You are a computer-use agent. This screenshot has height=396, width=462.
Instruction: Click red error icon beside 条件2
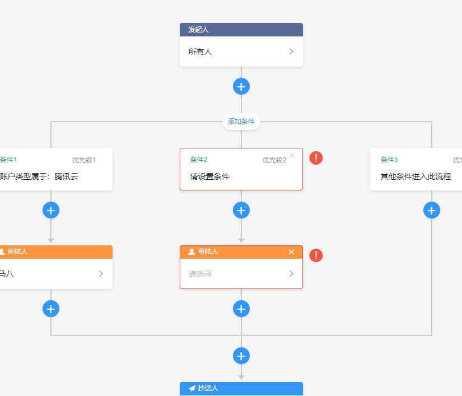(316, 158)
